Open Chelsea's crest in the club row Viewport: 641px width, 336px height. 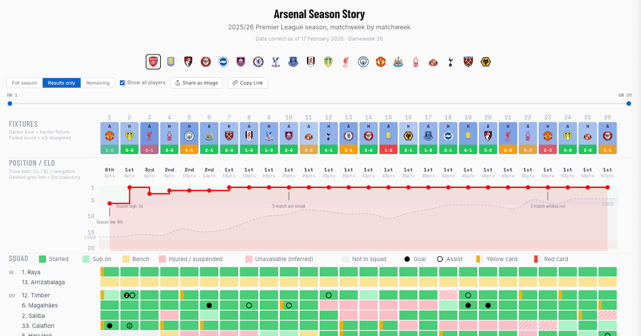tap(258, 61)
